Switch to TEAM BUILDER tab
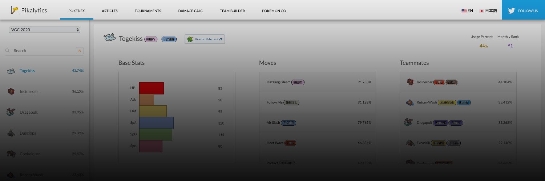Image resolution: width=545 pixels, height=181 pixels. 233,11
